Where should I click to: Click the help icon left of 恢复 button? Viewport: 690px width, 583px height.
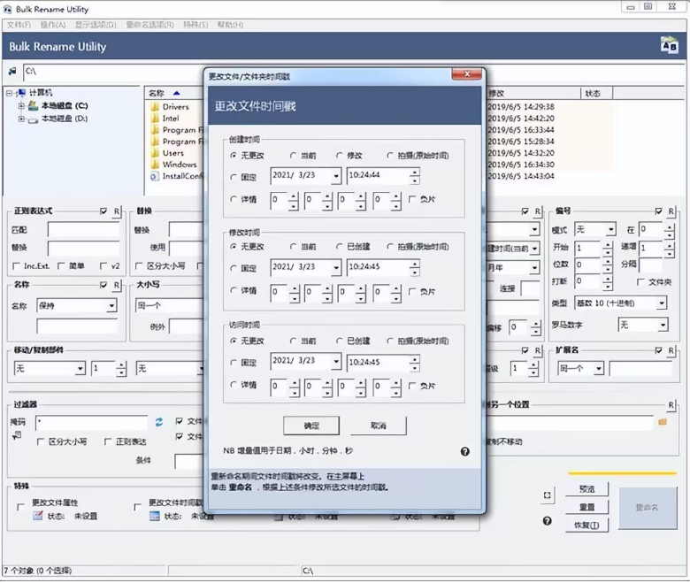pyautogui.click(x=548, y=521)
